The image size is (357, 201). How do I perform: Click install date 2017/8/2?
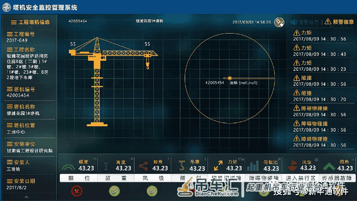[17, 188]
